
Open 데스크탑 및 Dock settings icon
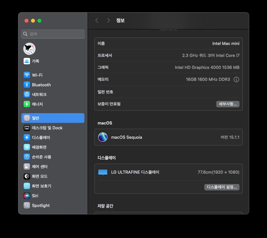(x=27, y=128)
